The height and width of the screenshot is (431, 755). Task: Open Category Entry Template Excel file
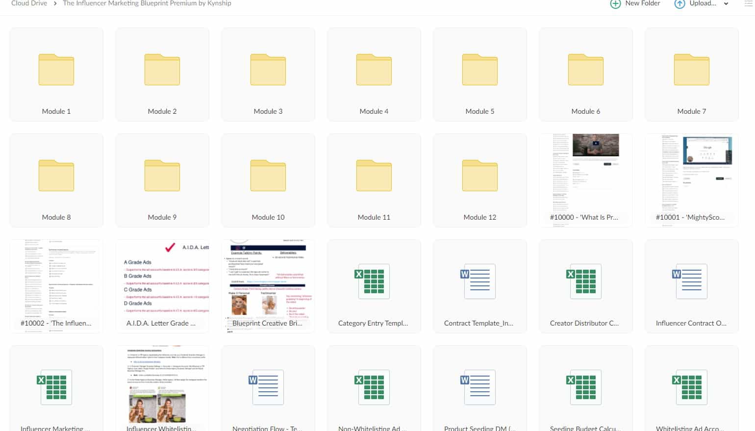point(374,286)
